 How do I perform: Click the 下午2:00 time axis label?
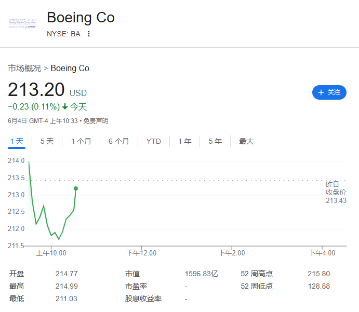tap(232, 253)
